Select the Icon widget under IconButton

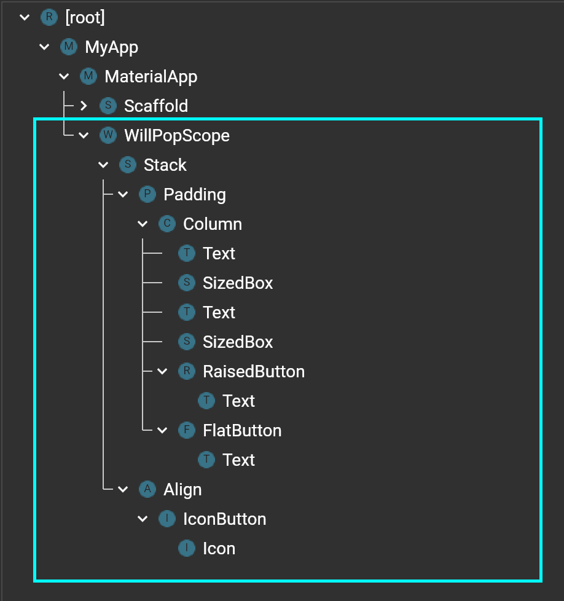point(219,548)
